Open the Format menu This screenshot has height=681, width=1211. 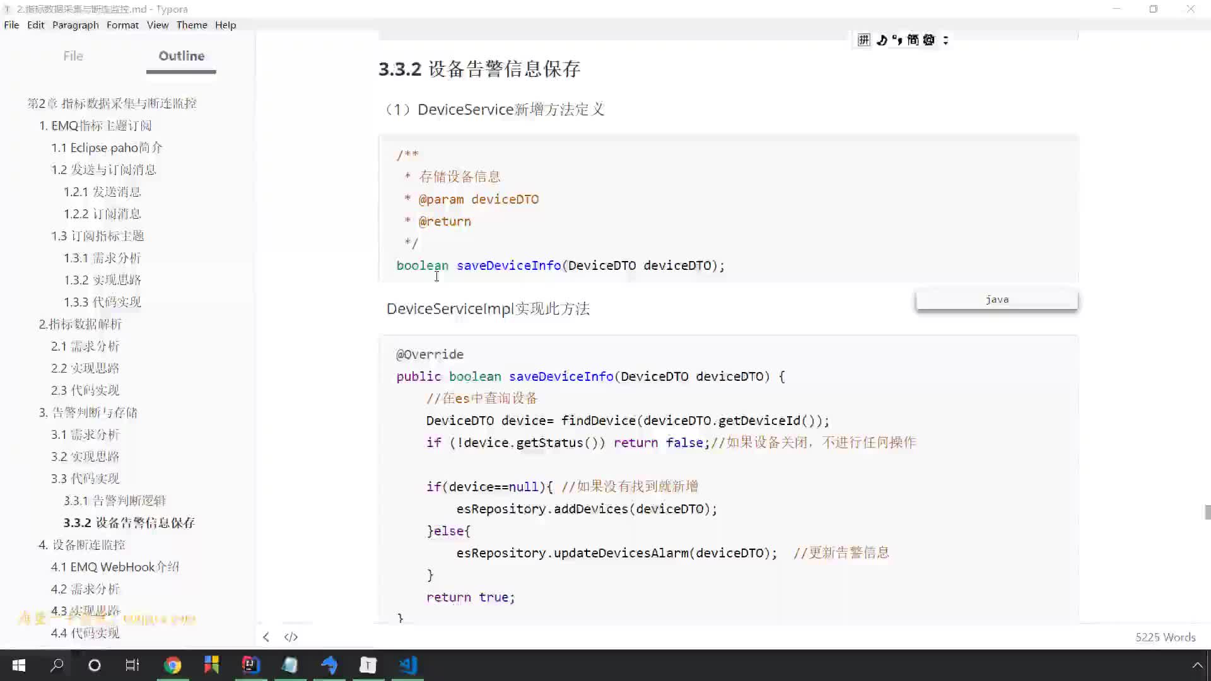coord(122,25)
